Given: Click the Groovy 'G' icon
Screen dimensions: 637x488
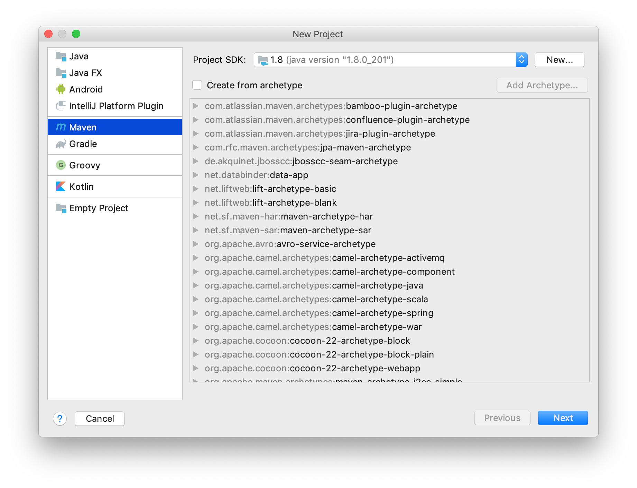Looking at the screenshot, I should [61, 165].
